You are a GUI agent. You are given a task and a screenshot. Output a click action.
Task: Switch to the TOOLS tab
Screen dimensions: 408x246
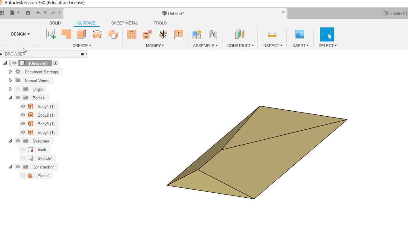(160, 23)
